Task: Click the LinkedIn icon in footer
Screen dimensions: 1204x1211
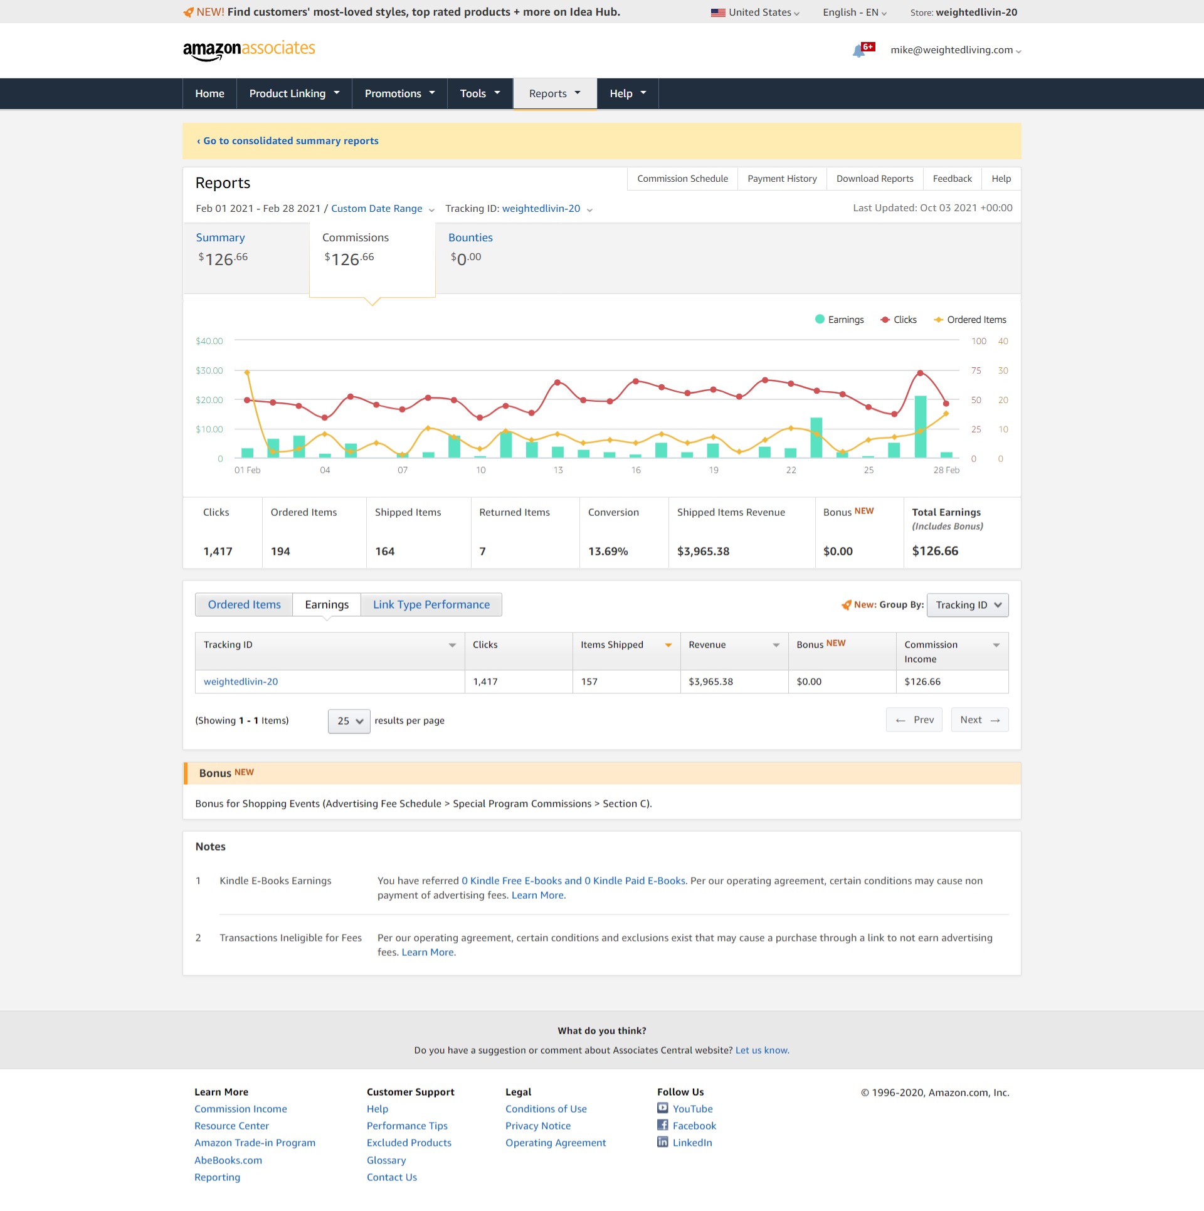Action: (662, 1142)
